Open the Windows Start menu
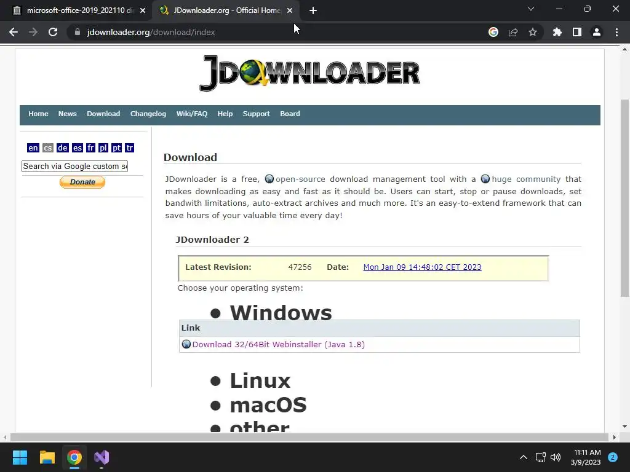Viewport: 630px width, 472px height. click(x=20, y=457)
